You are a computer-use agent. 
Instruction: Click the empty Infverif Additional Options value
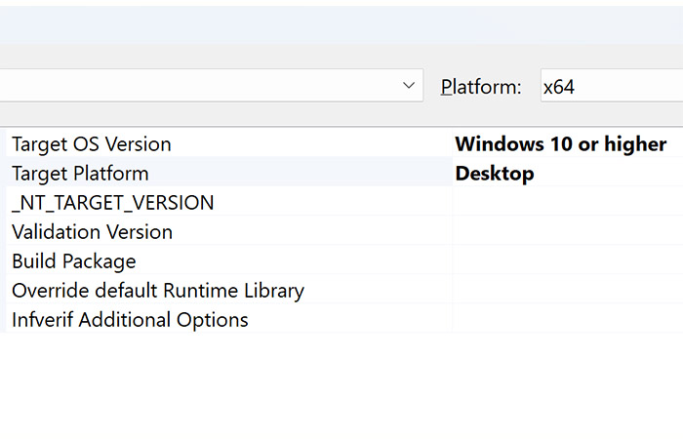568,319
